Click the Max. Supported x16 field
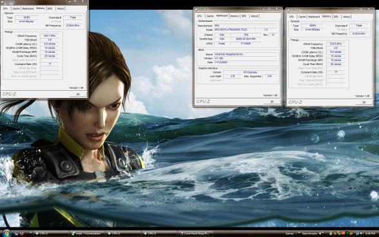 pyautogui.click(x=269, y=76)
